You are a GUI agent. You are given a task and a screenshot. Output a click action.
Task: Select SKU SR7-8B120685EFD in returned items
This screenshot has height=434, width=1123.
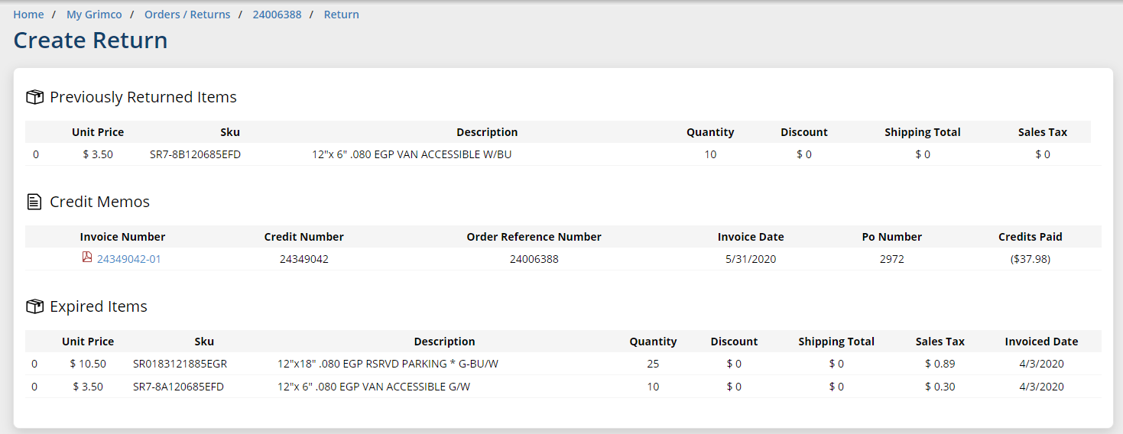click(x=196, y=154)
